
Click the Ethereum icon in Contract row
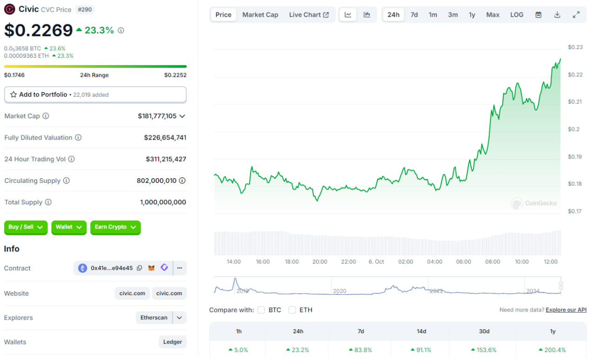(82, 268)
